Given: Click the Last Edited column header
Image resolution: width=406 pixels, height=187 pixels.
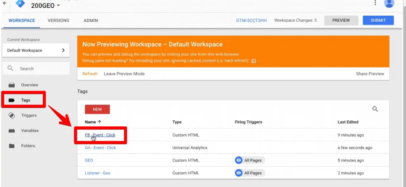Looking at the screenshot, I should (348, 122).
